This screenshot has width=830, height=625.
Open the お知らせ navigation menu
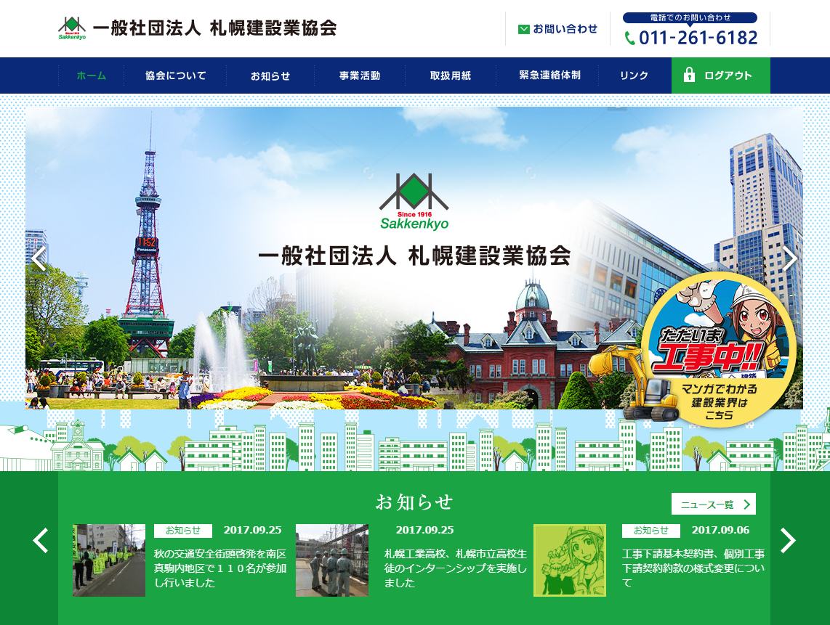[270, 75]
